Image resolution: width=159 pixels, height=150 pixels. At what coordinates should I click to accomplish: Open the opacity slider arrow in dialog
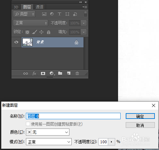coord(112,142)
